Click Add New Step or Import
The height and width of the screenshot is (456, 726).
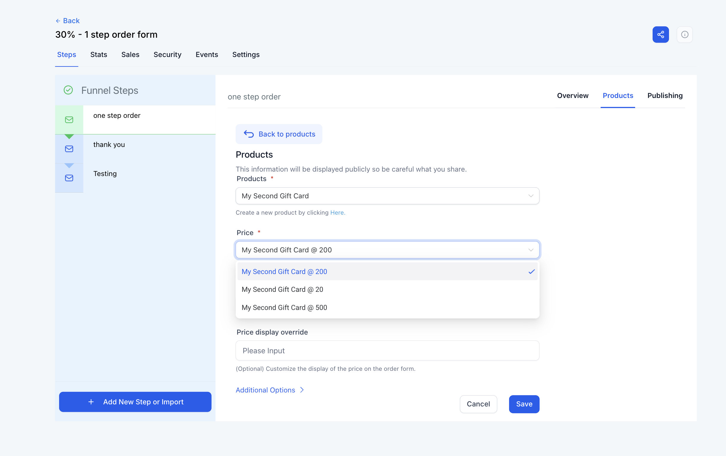(x=135, y=402)
